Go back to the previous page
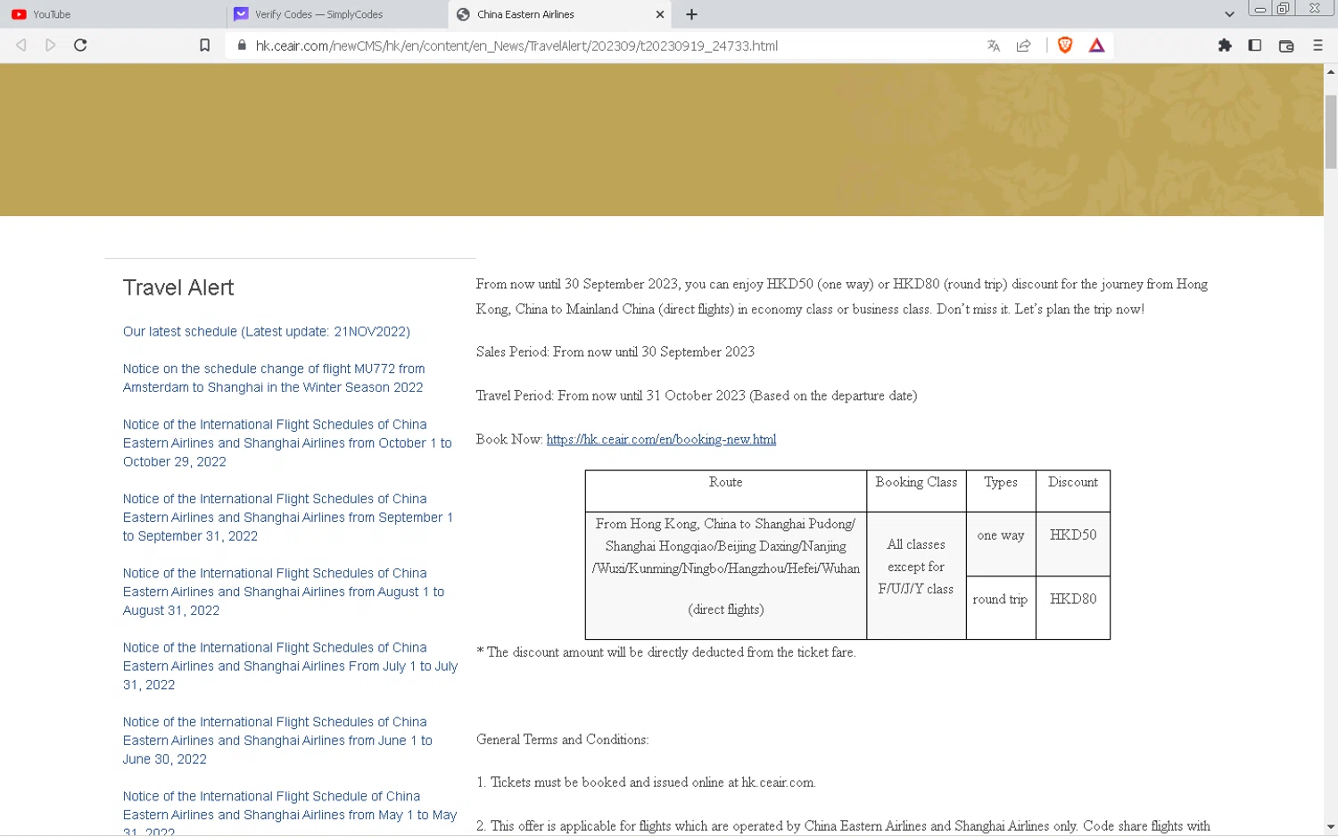The image size is (1338, 837). point(21,46)
